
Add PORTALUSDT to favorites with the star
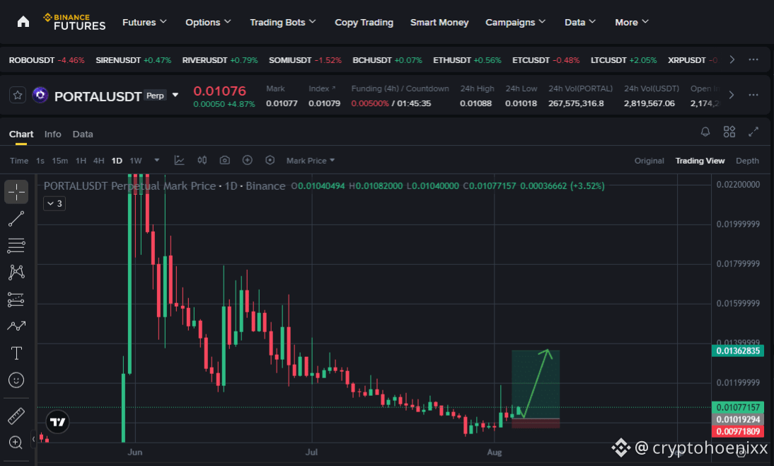pos(17,96)
